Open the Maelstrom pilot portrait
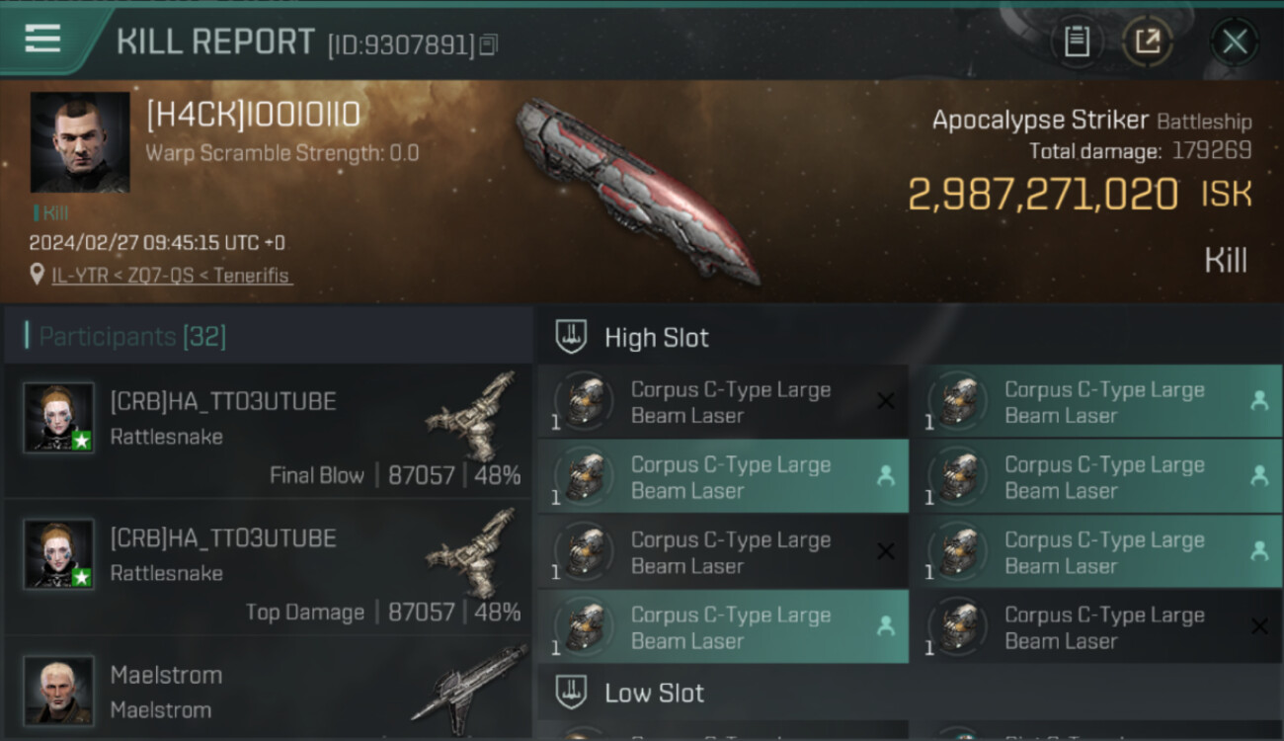Screen dimensions: 1284x741 coord(59,690)
